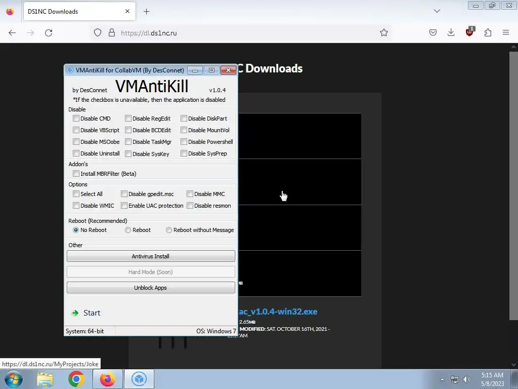Check the Disable MSOobe box
The width and height of the screenshot is (518, 389).
(x=76, y=142)
